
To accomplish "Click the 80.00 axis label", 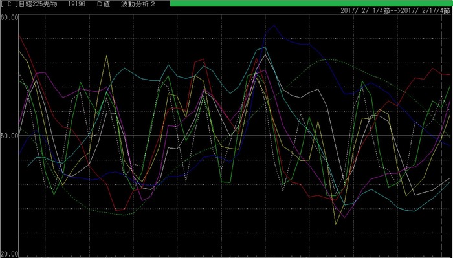I will (10, 17).
